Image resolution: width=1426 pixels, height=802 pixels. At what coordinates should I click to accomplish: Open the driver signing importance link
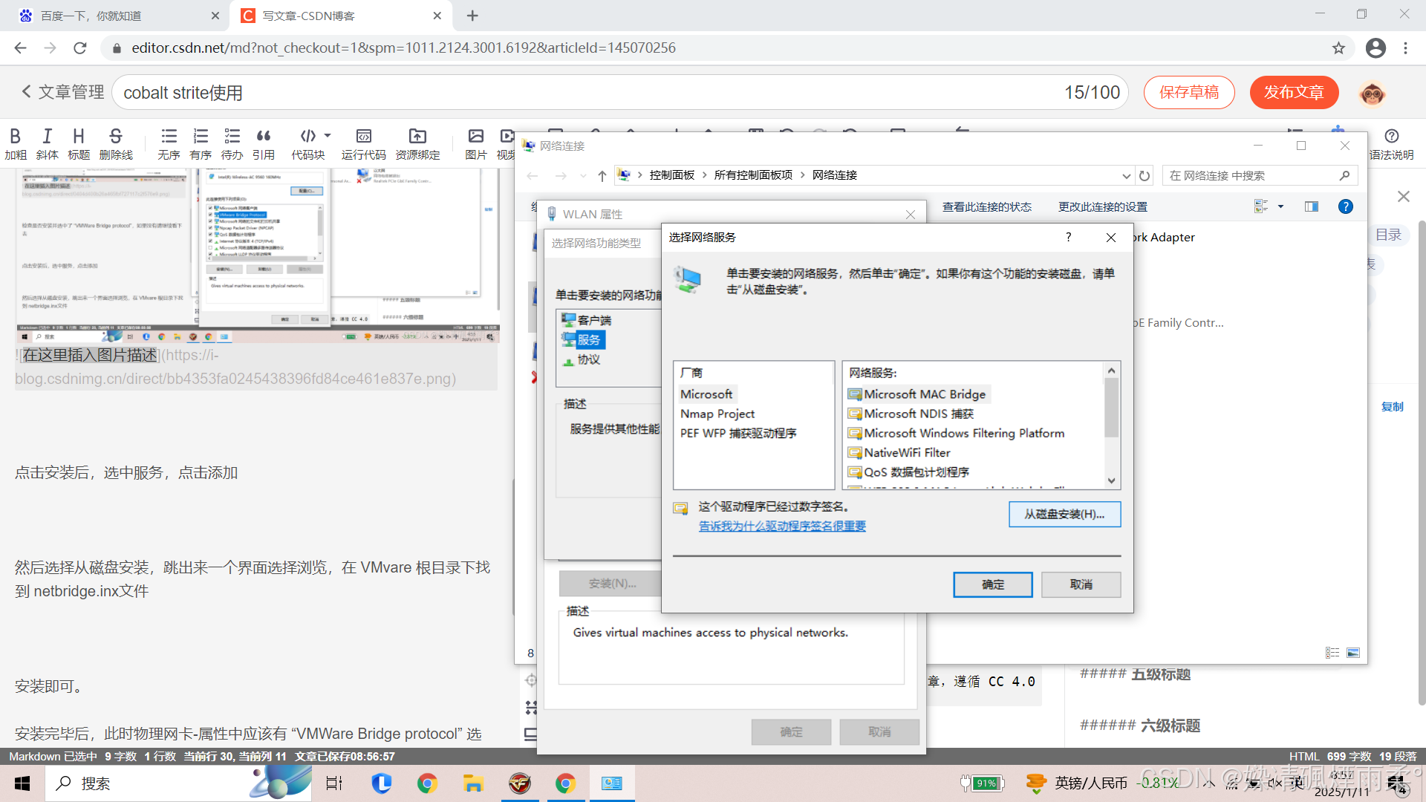[x=781, y=526]
